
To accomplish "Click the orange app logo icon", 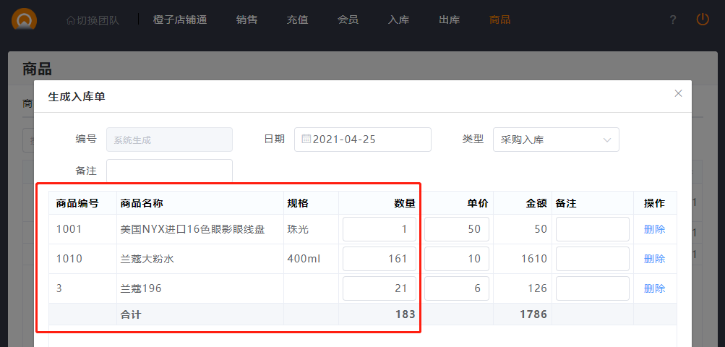I will 25,19.
